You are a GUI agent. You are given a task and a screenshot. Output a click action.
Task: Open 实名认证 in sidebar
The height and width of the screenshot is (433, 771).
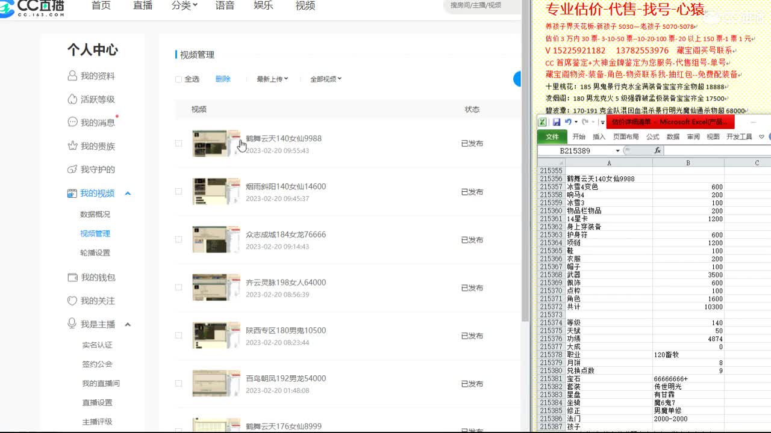coord(98,345)
